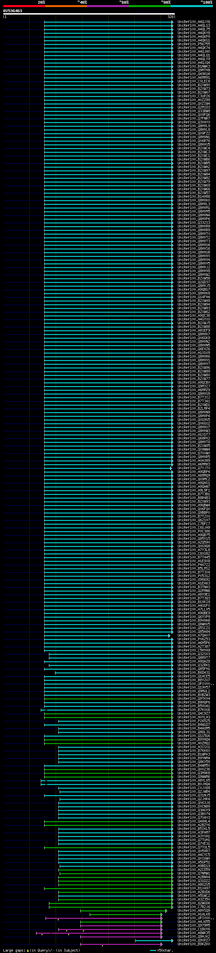Open hit UniRef100_P56755
Screen dimensions: 216x953
(x=193, y=44)
